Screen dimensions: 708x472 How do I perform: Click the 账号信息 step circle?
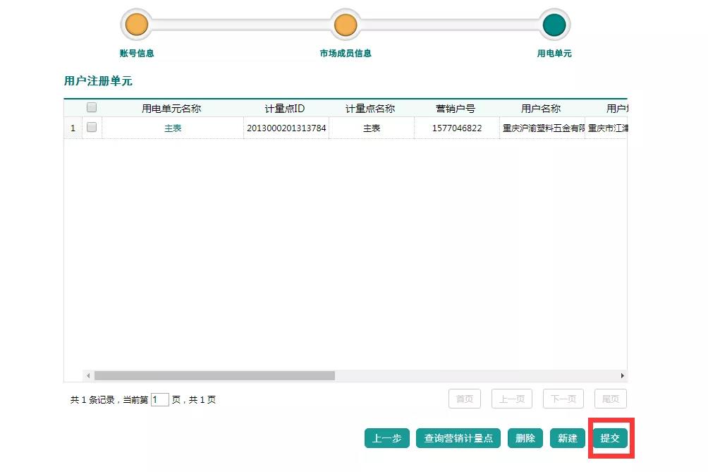click(x=136, y=25)
